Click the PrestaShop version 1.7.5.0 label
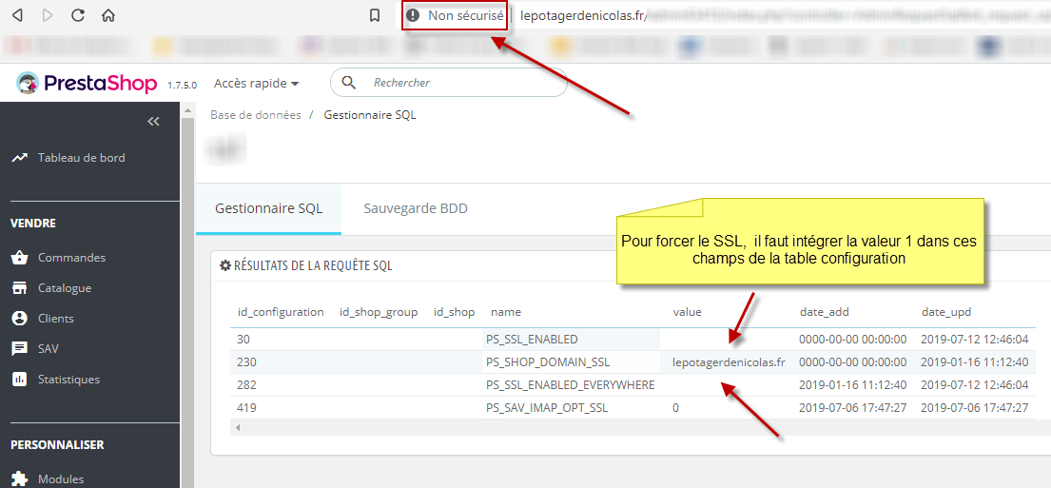 pyautogui.click(x=182, y=86)
